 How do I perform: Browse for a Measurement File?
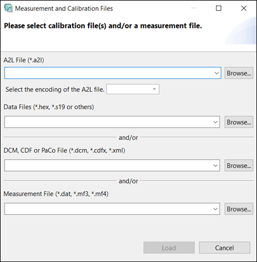pyautogui.click(x=239, y=209)
